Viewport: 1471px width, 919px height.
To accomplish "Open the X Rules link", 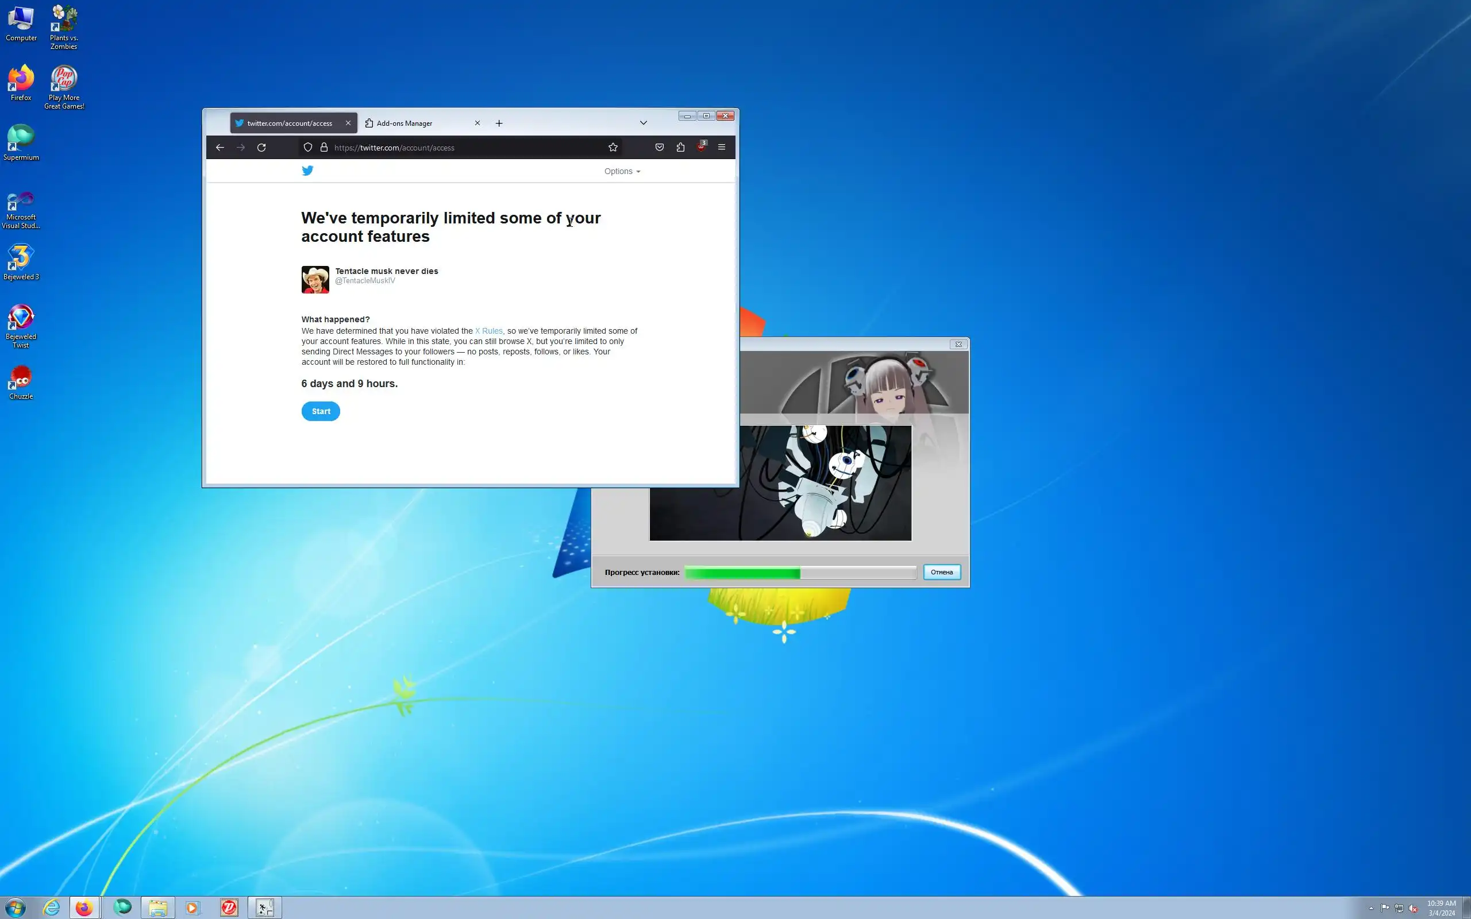I will click(x=489, y=331).
